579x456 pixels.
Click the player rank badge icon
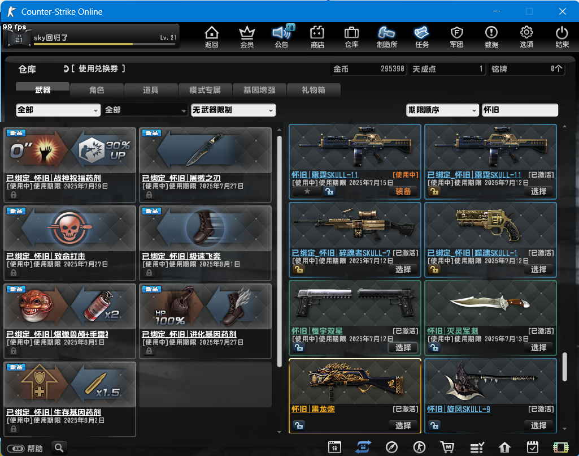point(19,38)
